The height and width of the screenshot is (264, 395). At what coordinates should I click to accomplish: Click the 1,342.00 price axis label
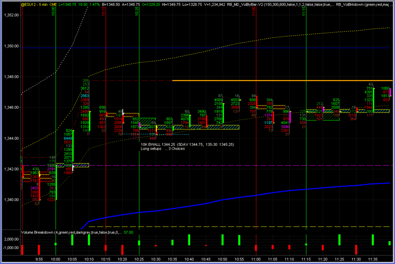pos(11,169)
